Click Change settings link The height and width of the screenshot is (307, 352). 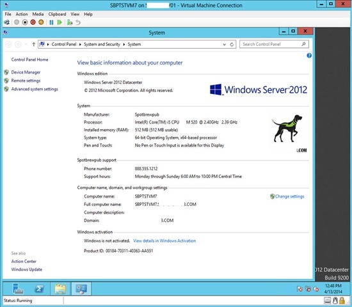pos(289,196)
